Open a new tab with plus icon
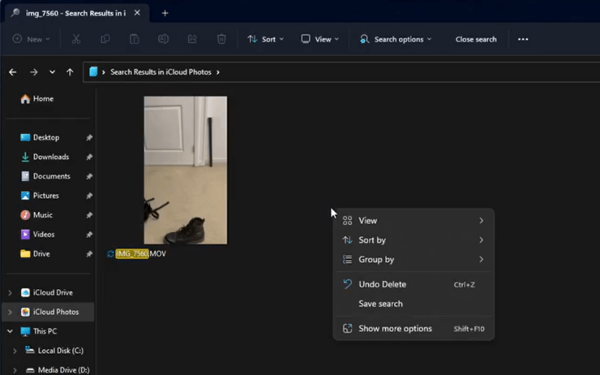600x375 pixels. click(165, 13)
